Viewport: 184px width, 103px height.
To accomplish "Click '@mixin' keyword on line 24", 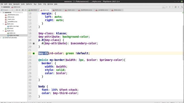I will click(x=43, y=60).
